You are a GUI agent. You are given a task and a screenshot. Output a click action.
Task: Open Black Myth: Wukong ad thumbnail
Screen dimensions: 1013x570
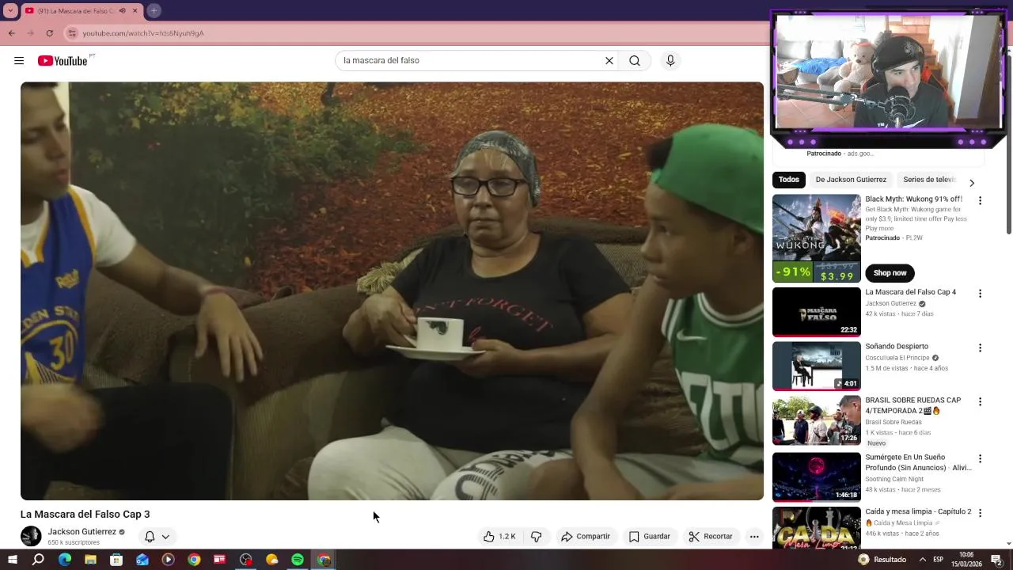(x=816, y=238)
